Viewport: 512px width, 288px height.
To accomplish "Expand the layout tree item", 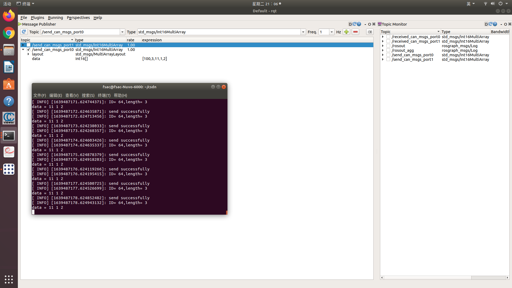I will pyautogui.click(x=28, y=54).
